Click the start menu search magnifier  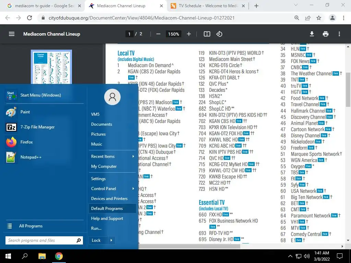click(x=78, y=240)
